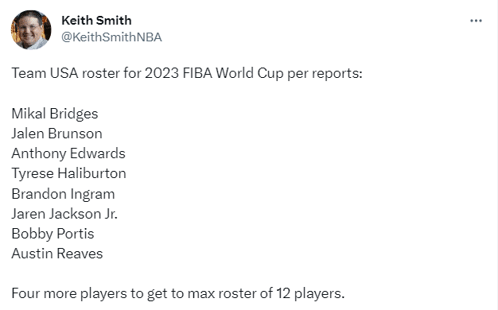Click Keith Smith's profile avatar photo

tap(31, 30)
